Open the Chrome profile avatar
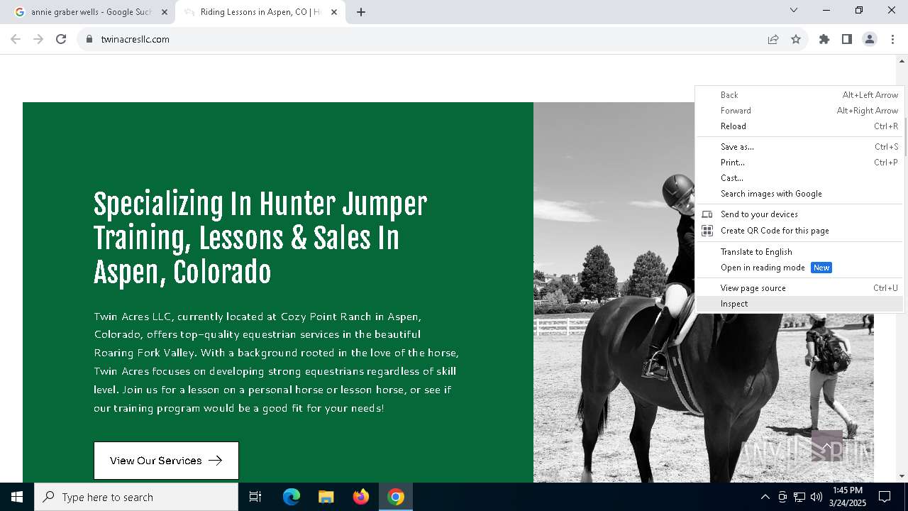Screen dimensions: 908x511 [x=870, y=39]
